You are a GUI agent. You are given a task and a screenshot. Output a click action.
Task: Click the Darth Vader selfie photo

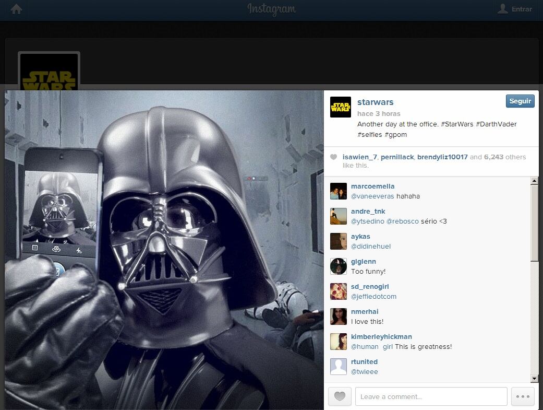tap(164, 250)
